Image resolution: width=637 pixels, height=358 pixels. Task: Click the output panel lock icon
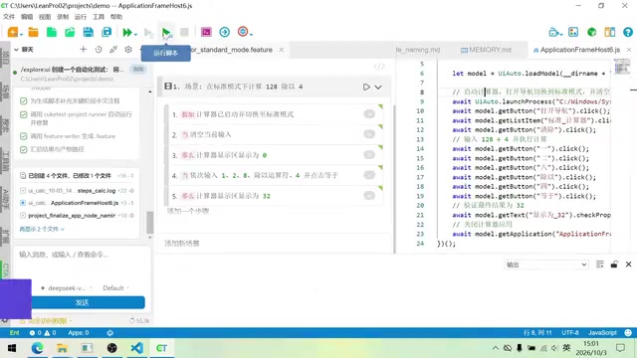coord(614,265)
